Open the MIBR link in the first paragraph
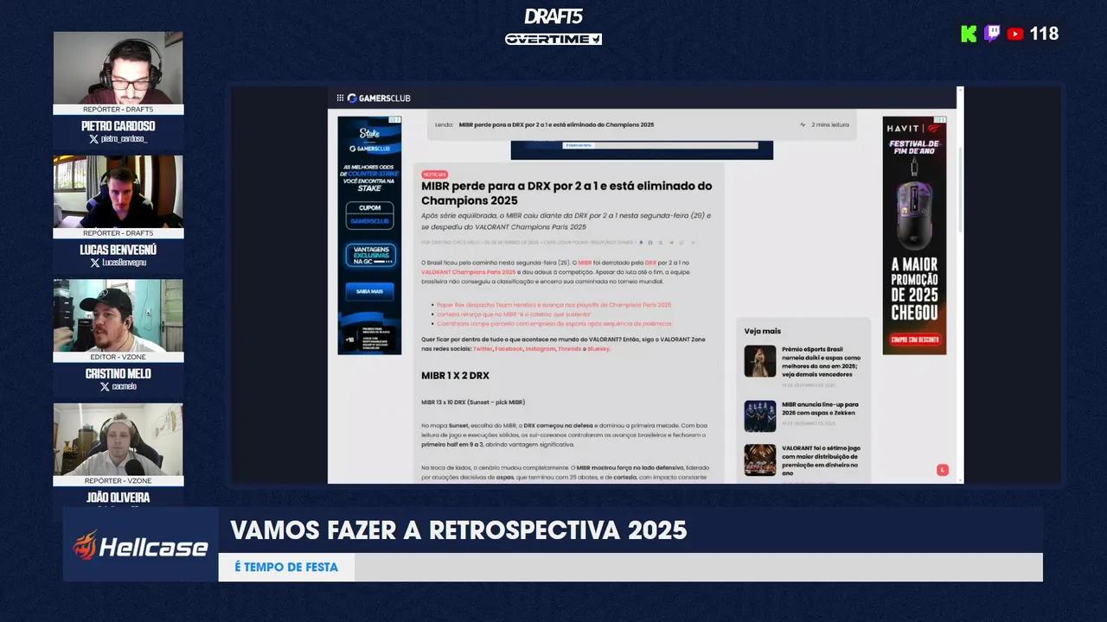The height and width of the screenshot is (622, 1107). 585,263
